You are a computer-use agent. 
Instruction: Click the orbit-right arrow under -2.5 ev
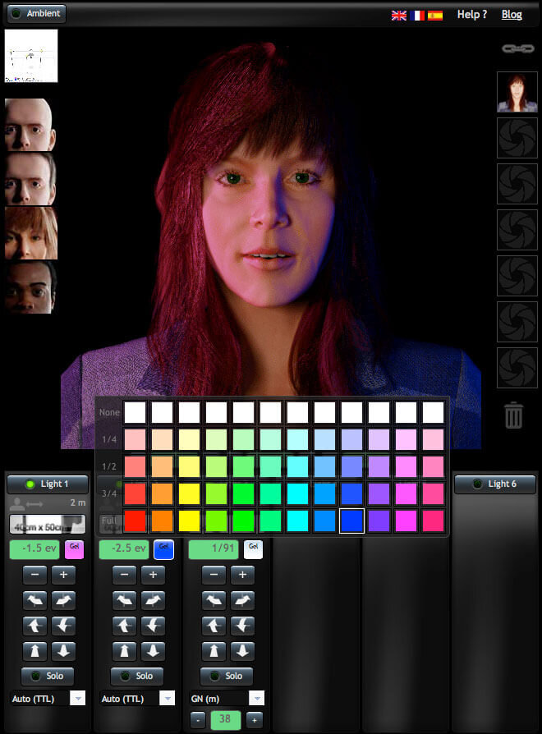coord(153,600)
